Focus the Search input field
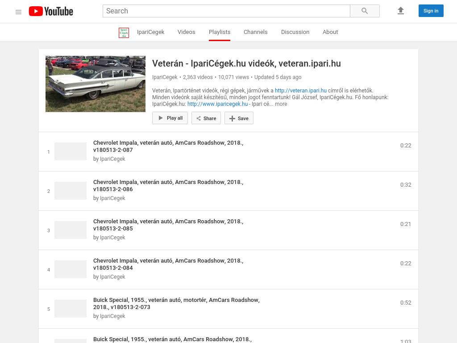457x343 pixels. coord(226,11)
